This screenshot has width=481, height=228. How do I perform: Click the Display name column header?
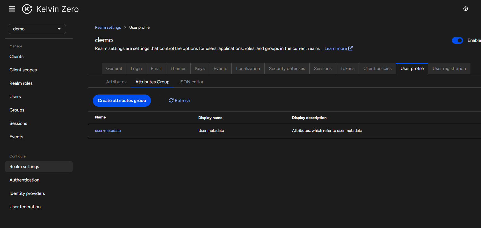click(x=210, y=118)
